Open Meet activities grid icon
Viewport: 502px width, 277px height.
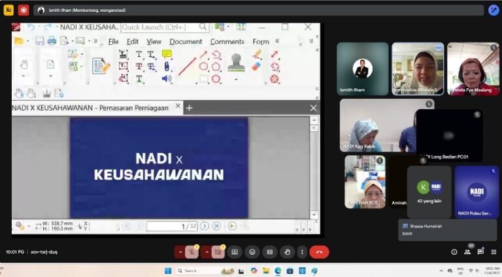pos(494,252)
